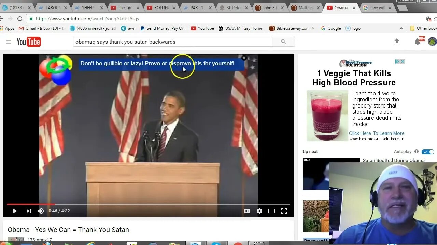Viewport: 437px width, 245px height.
Task: Open the logo bookmark
Action: tap(353, 28)
